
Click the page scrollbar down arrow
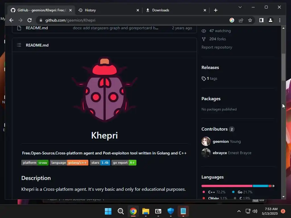coord(283,197)
